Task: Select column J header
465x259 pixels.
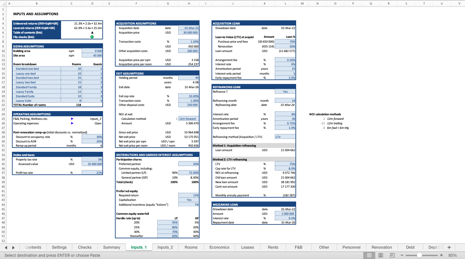Action: tap(233, 3)
